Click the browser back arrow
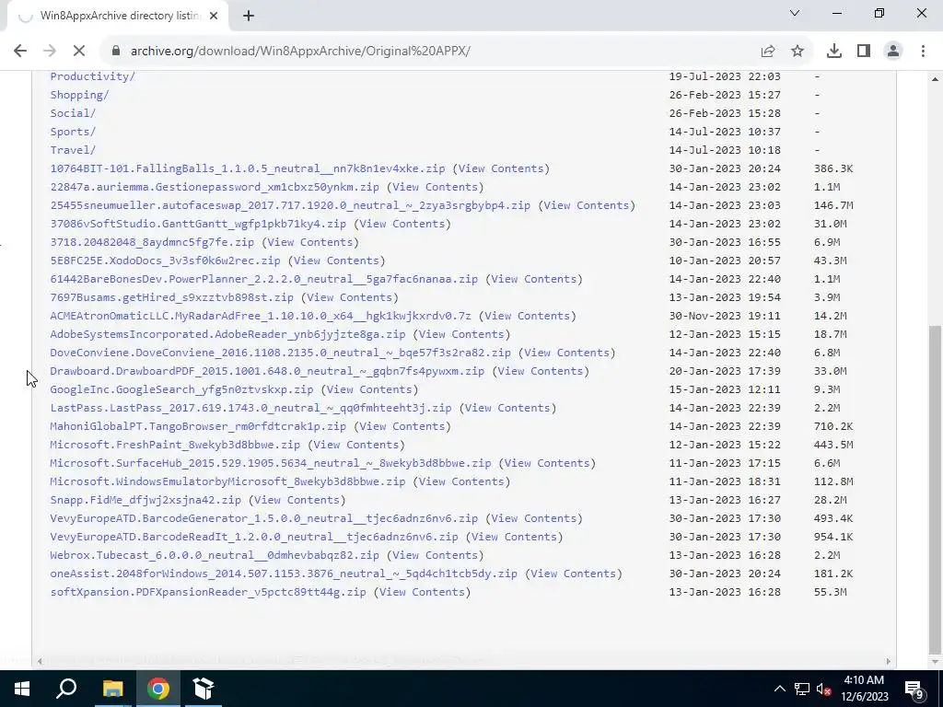The image size is (943, 707). pos(20,52)
